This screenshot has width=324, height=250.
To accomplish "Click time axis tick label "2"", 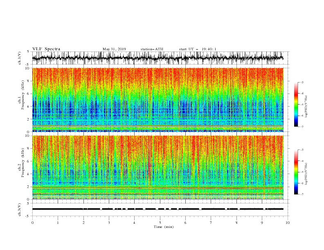I will [x=83, y=223].
